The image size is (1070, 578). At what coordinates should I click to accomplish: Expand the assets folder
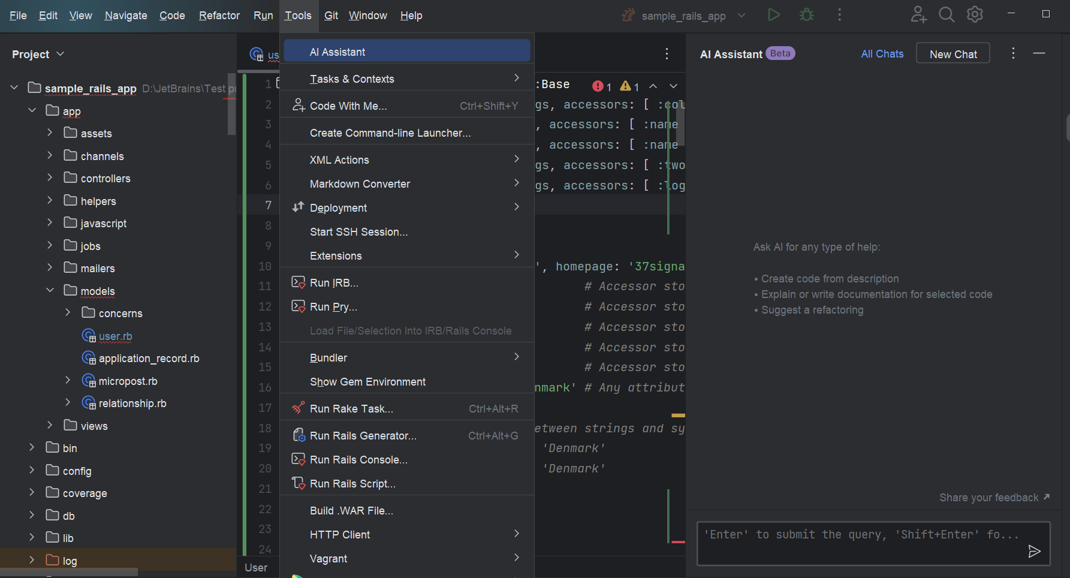click(x=50, y=133)
